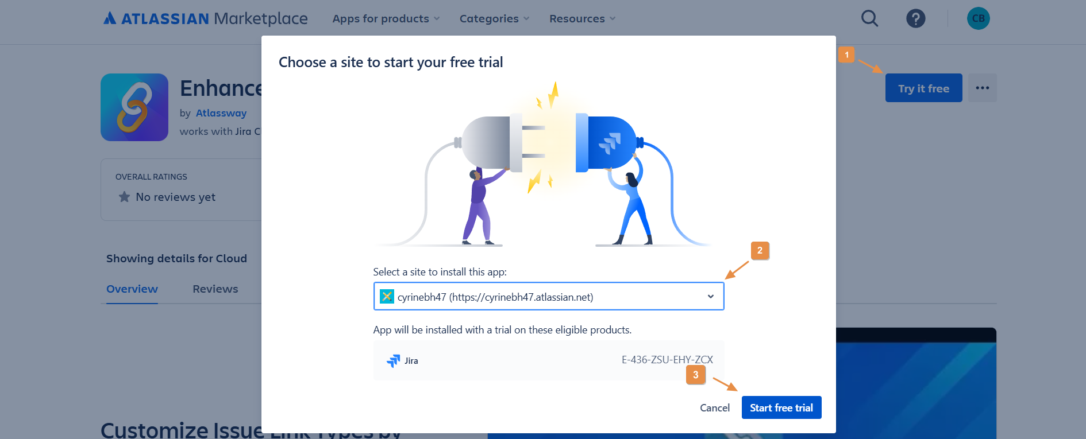
Task: Click the search magnifier icon
Action: 869,19
